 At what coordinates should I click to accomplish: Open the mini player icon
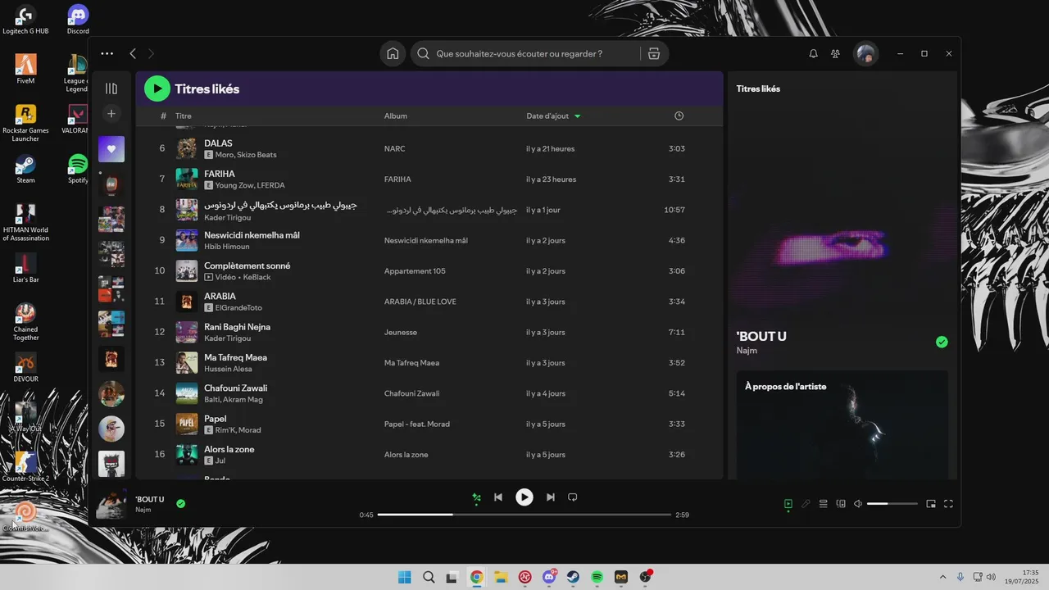pos(931,504)
